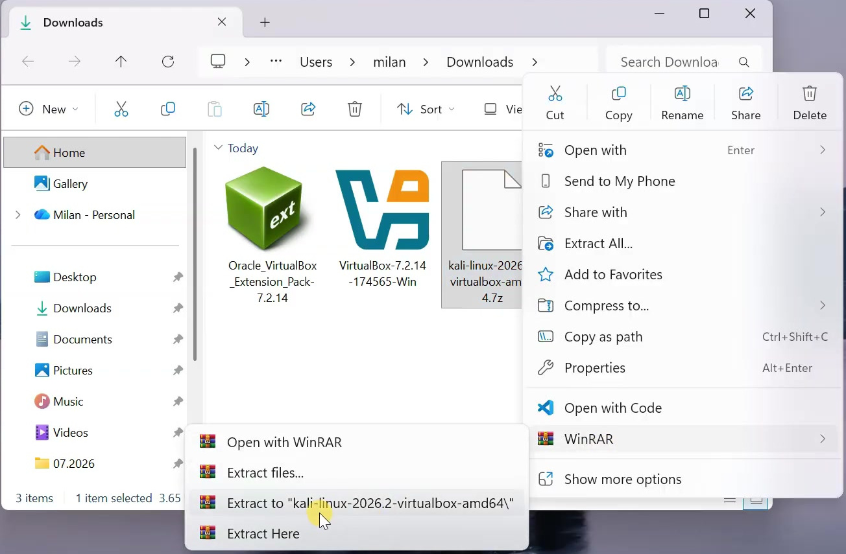Show hidden breadcrumb locations via the ellipsis

pos(276,62)
